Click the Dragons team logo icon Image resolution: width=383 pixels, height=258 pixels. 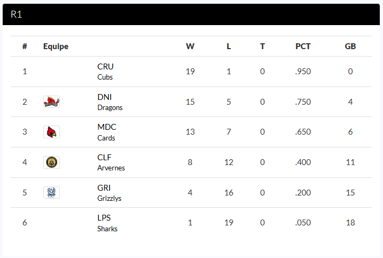click(x=51, y=102)
